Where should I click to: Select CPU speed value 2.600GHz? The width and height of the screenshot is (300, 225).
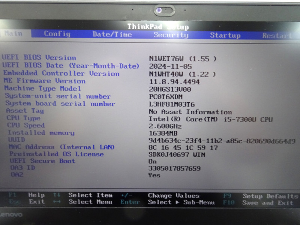tap(165, 126)
